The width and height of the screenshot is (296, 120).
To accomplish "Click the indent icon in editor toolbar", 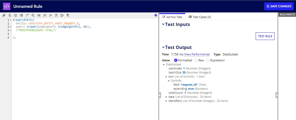I will tap(15, 15).
